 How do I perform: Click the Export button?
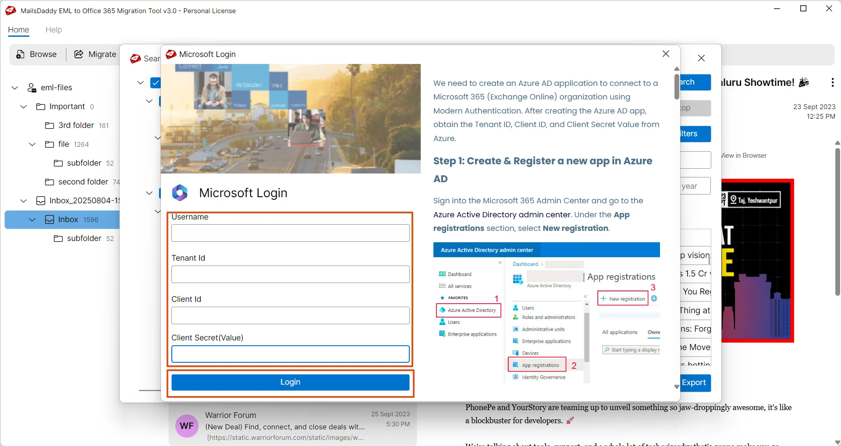click(695, 382)
